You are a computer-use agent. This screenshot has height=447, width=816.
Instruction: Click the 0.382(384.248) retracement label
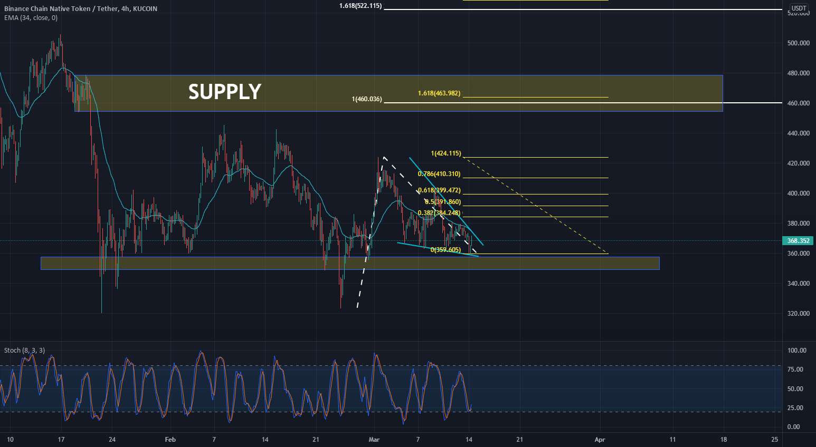439,213
